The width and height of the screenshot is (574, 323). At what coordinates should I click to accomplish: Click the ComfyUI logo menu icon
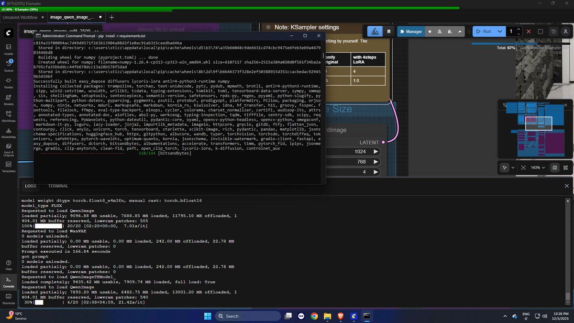pos(9,33)
